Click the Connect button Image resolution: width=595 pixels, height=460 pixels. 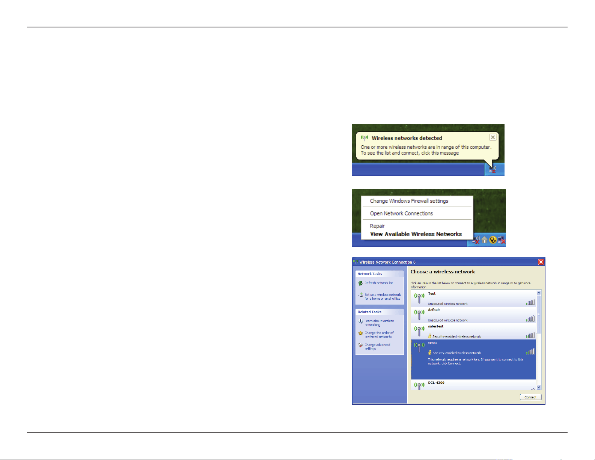(530, 397)
